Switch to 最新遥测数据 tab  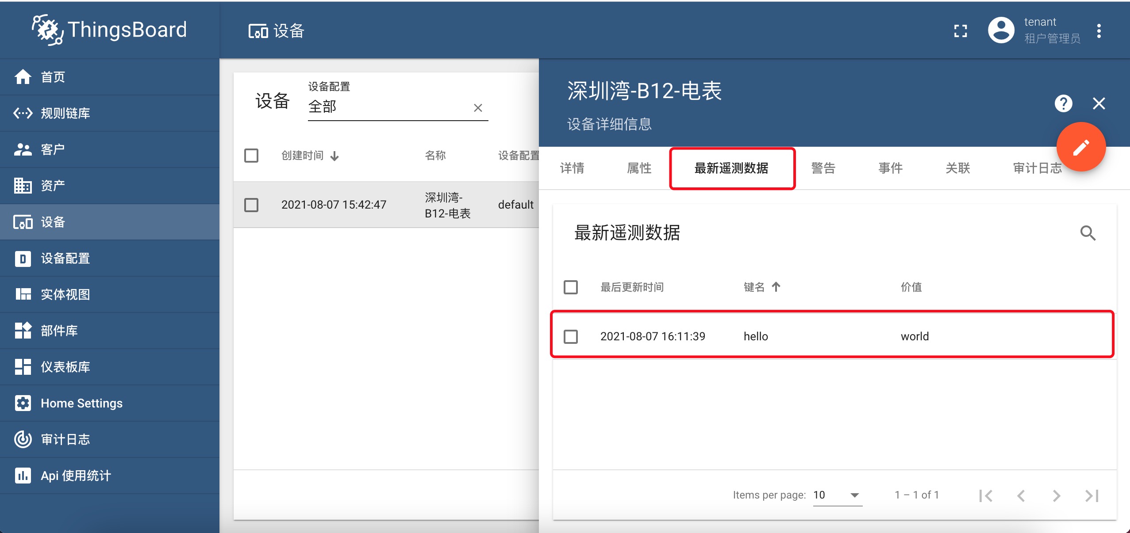731,168
